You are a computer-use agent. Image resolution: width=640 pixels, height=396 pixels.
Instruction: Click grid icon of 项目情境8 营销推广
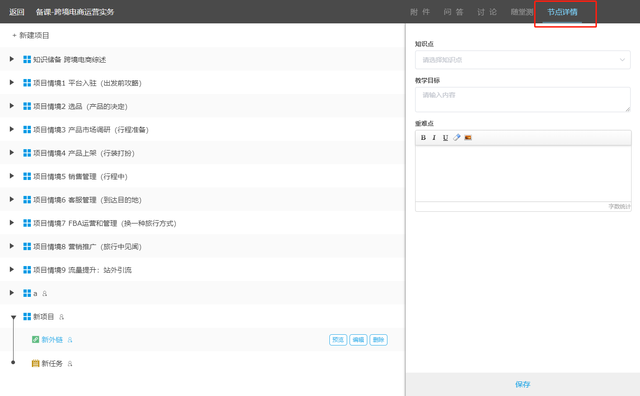[x=27, y=246]
